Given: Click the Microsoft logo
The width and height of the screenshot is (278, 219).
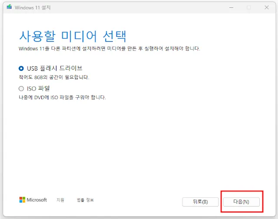Looking at the screenshot, I should click(x=33, y=200).
